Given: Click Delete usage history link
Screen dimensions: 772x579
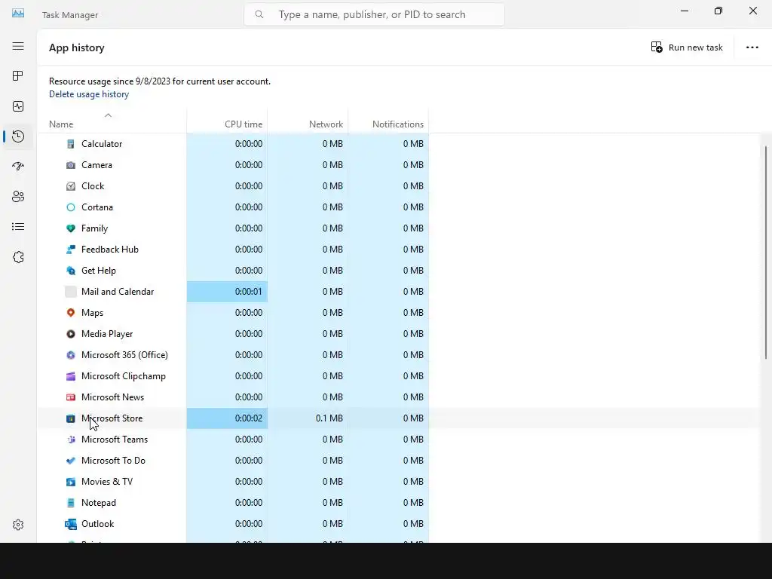Looking at the screenshot, I should [89, 94].
